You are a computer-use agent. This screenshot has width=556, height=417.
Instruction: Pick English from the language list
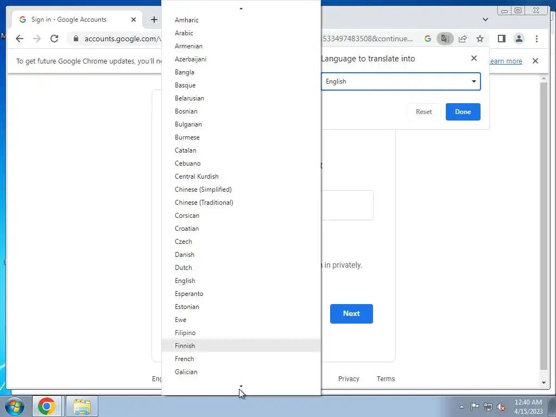pos(241,281)
